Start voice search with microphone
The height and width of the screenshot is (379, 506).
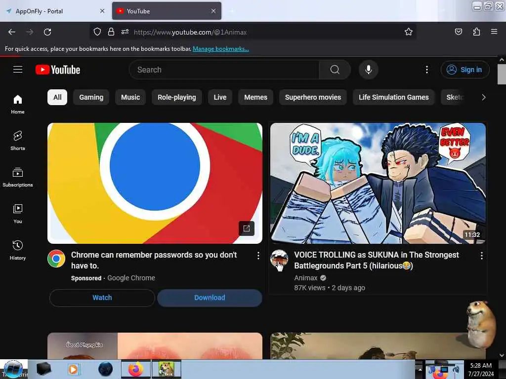point(369,70)
